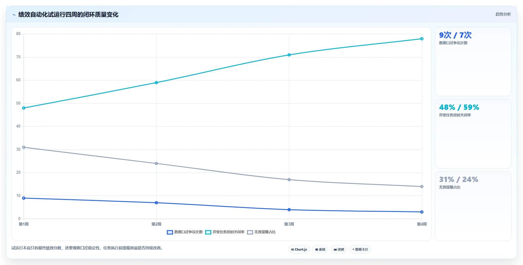Click the Chart.js tag icon
Screen dimensions: 523x265
(293, 249)
